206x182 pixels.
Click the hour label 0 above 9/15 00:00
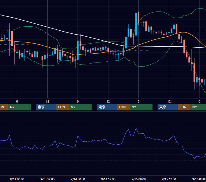139,102
